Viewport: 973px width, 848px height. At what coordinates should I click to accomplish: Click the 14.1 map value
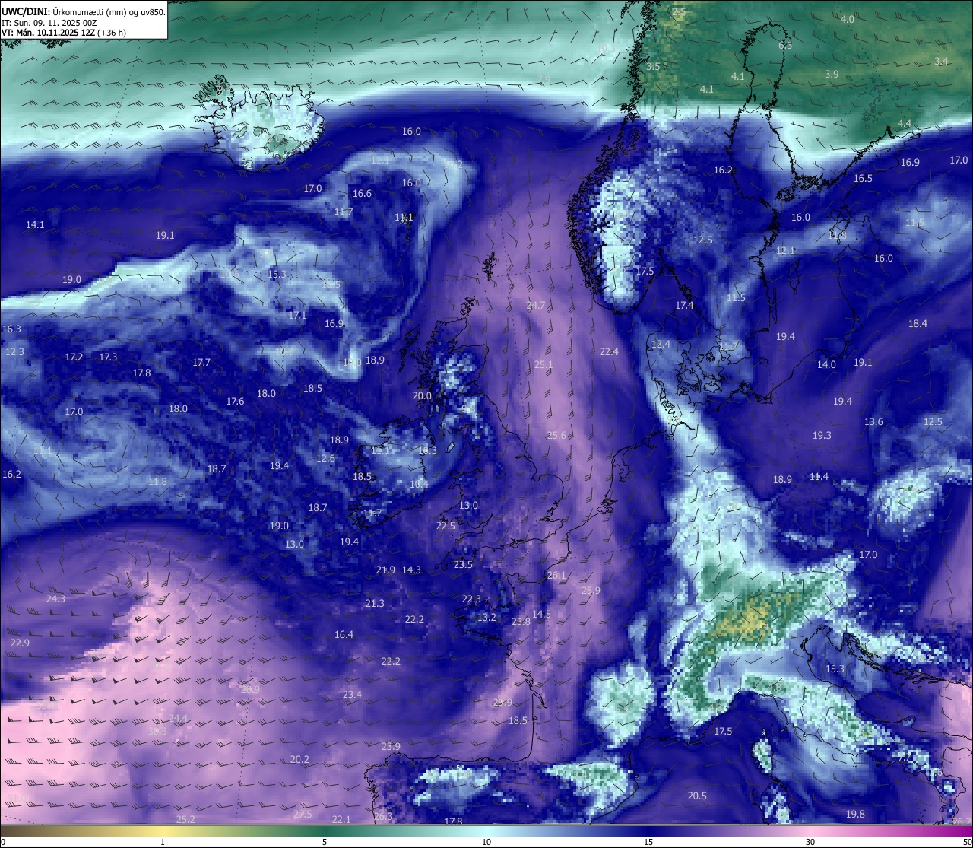click(x=35, y=224)
